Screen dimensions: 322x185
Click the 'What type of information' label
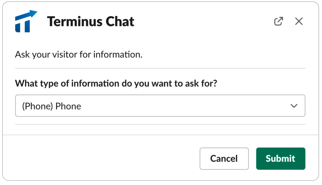116,83
